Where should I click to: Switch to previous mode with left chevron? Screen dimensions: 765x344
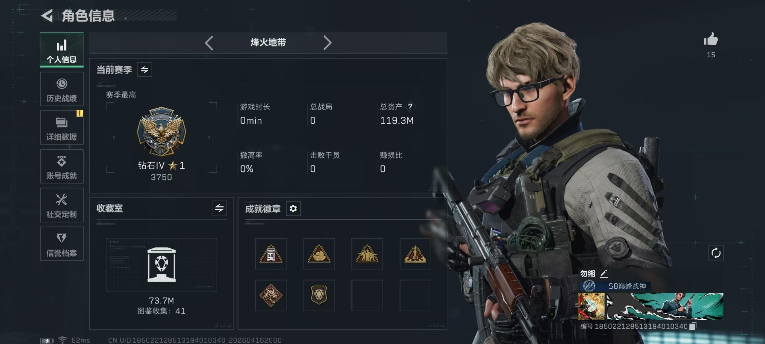point(209,43)
